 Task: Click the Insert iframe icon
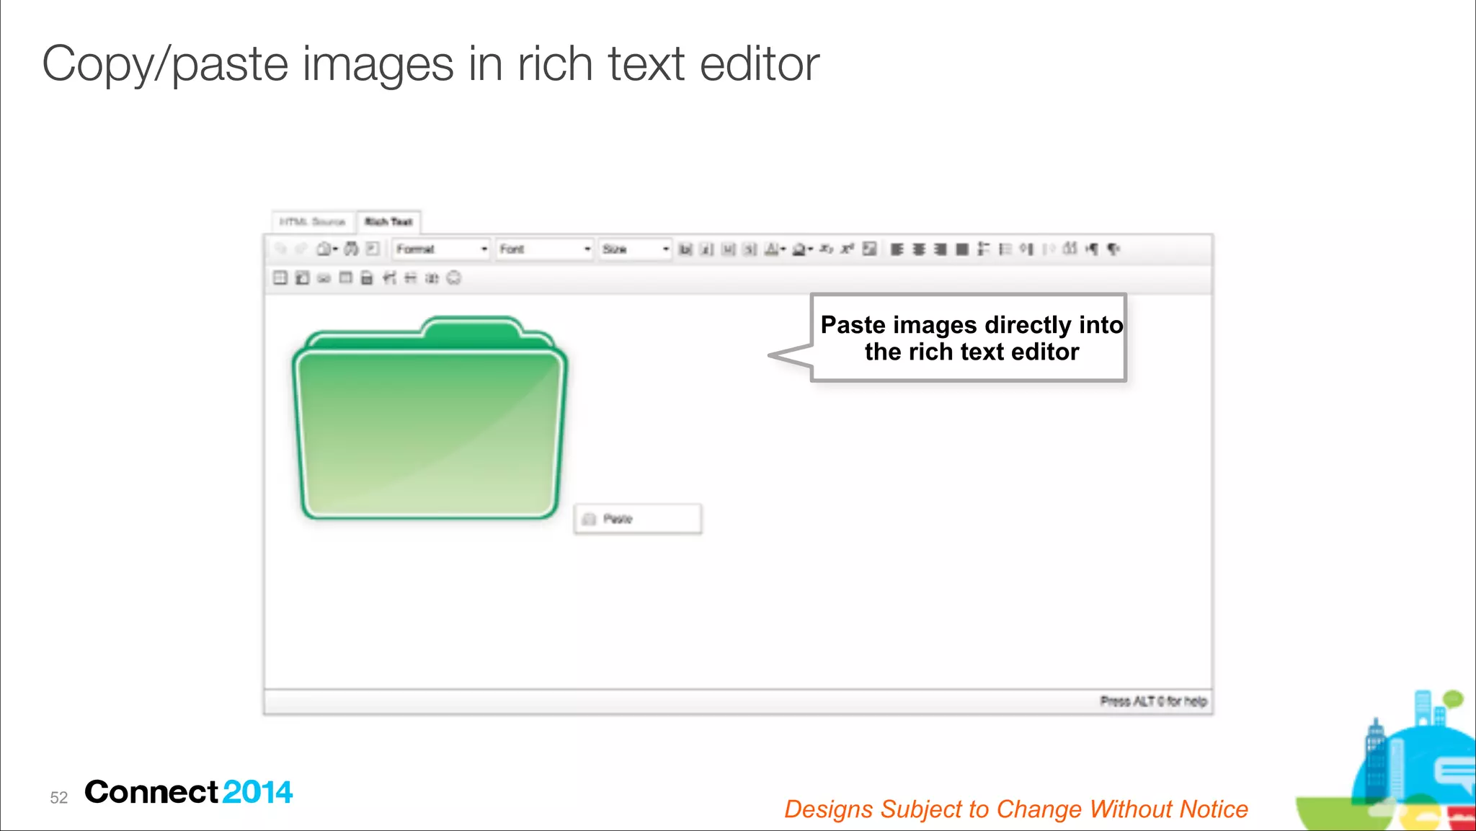click(x=345, y=278)
